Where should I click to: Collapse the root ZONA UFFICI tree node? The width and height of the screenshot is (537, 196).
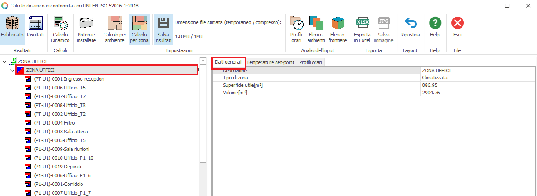(4, 62)
